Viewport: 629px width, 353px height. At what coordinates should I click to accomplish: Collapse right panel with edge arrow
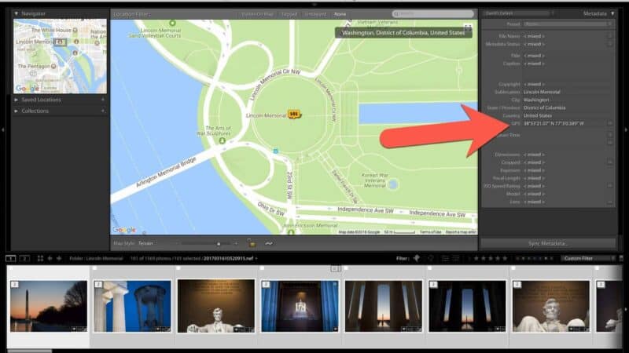(626, 129)
